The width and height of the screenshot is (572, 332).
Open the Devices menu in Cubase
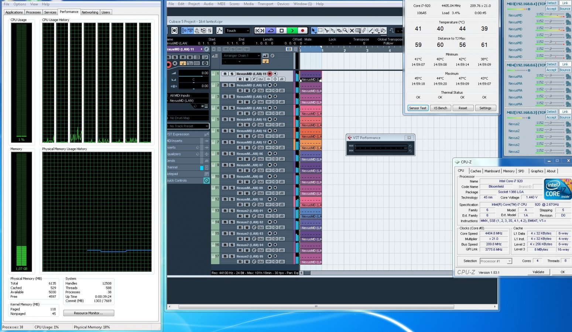tap(283, 4)
